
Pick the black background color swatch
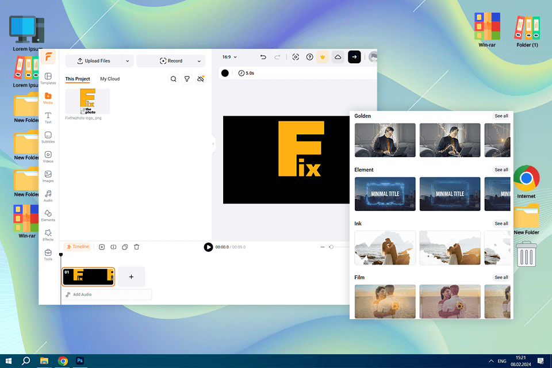(x=225, y=73)
